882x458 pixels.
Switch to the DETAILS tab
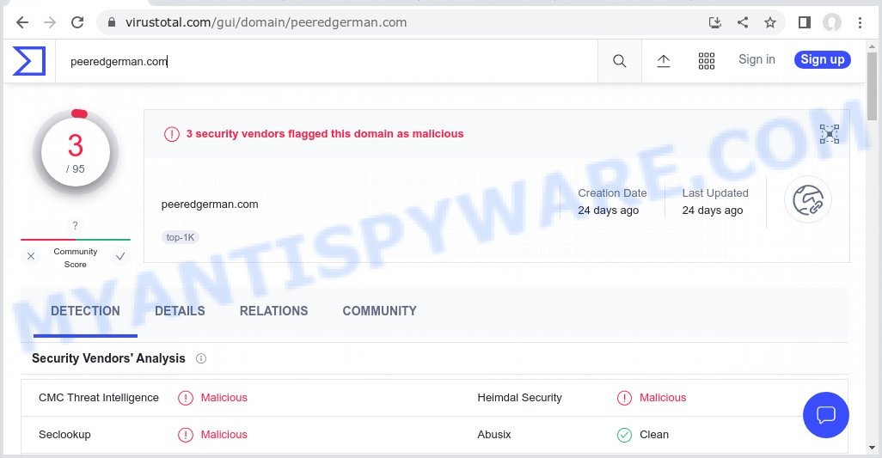pyautogui.click(x=180, y=311)
